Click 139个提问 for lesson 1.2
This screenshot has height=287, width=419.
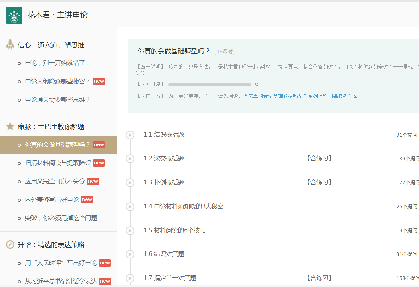pyautogui.click(x=407, y=158)
